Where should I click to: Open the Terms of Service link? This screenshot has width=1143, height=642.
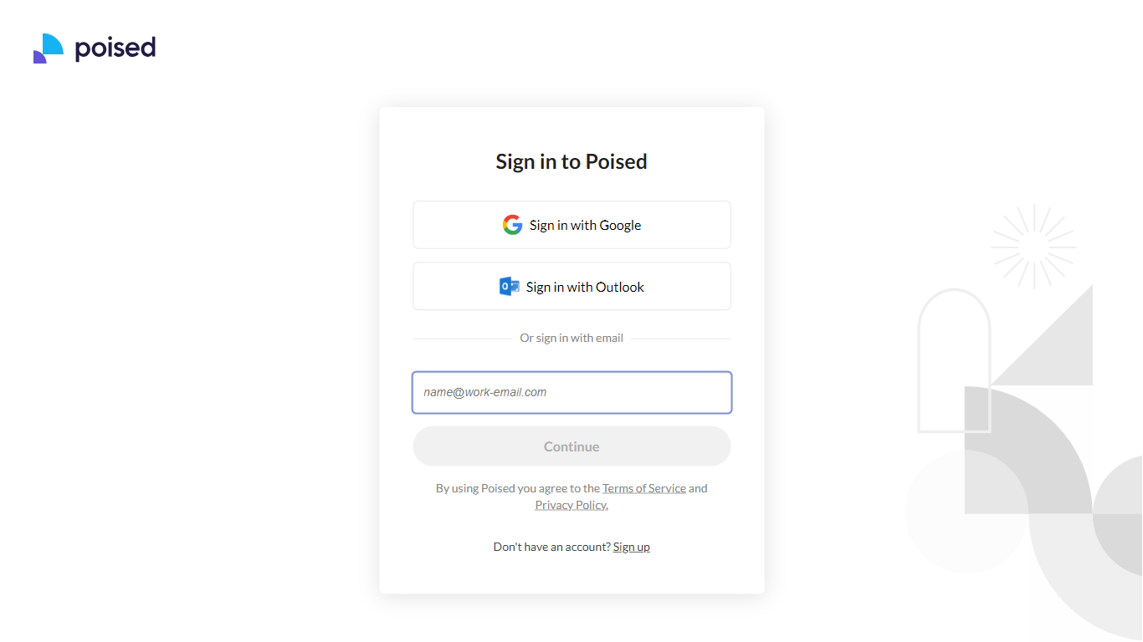[x=644, y=488]
